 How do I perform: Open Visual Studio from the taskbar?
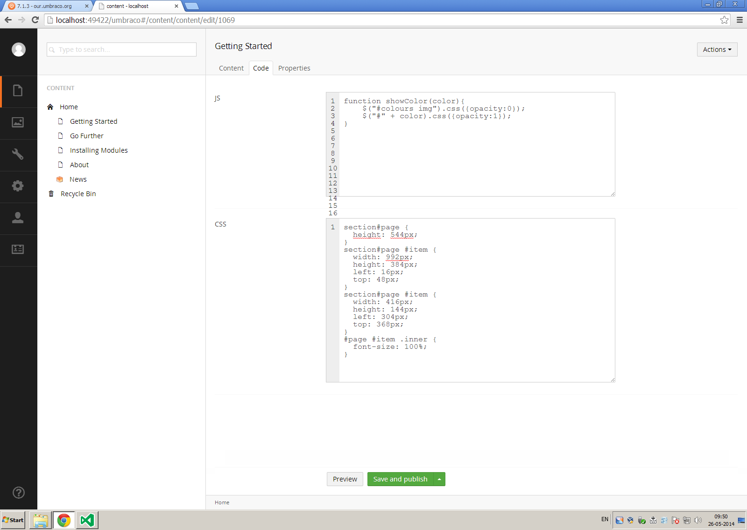tap(87, 520)
